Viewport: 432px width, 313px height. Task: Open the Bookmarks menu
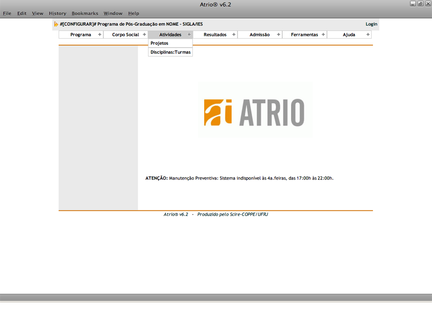point(85,13)
